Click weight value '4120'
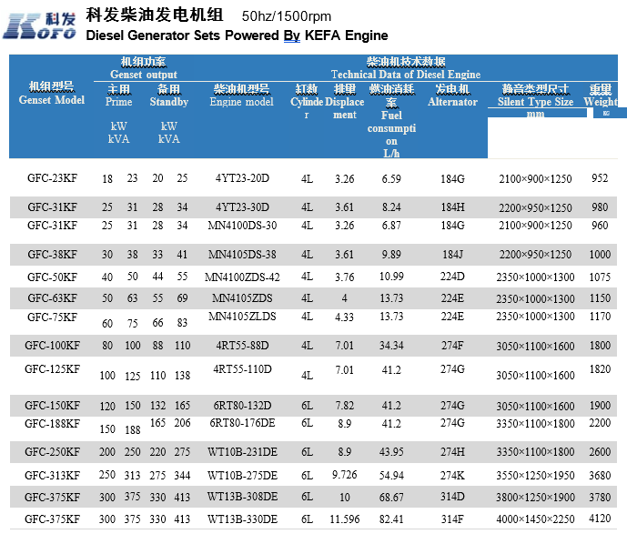The image size is (627, 534). (600, 519)
